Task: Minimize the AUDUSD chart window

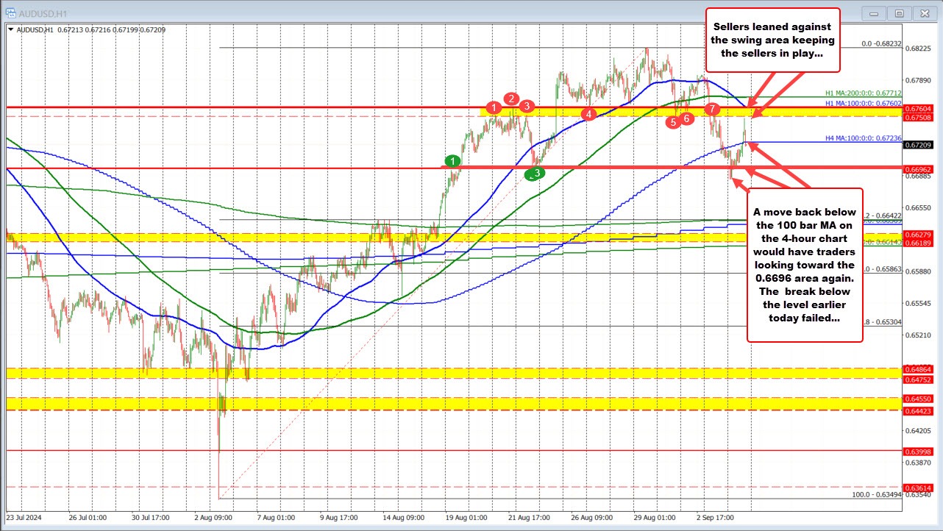Action: click(x=872, y=13)
